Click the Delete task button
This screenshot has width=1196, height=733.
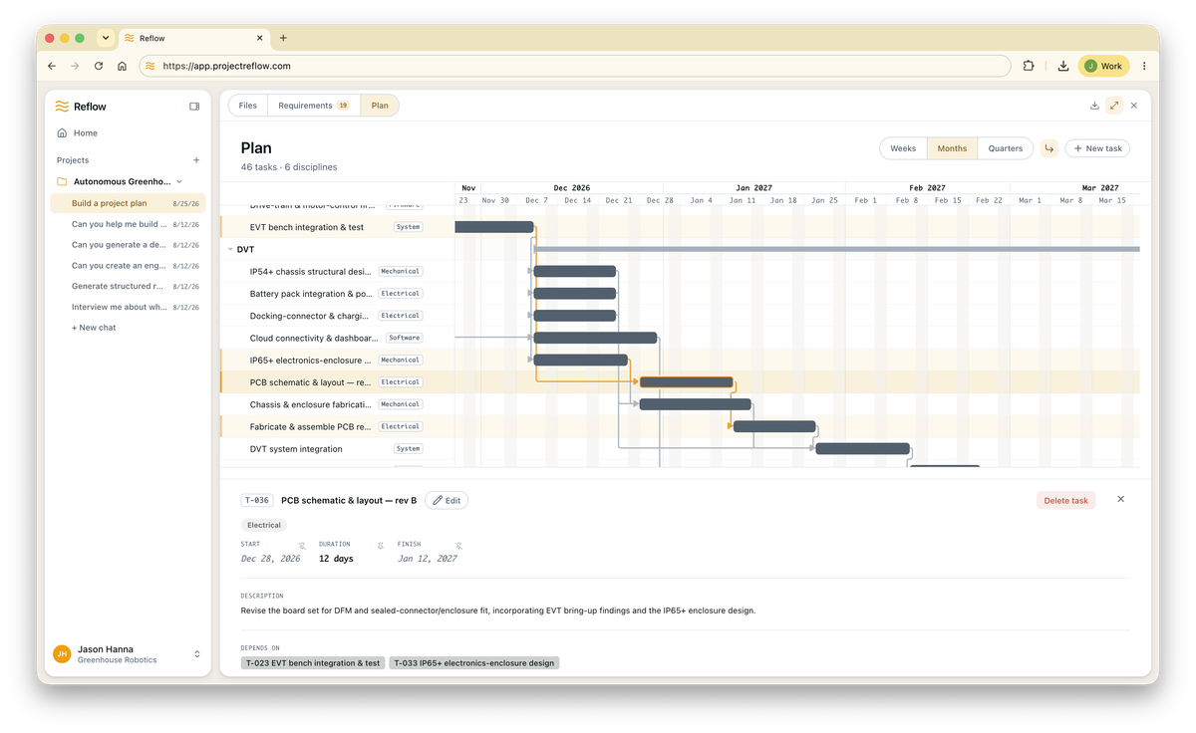click(1065, 500)
